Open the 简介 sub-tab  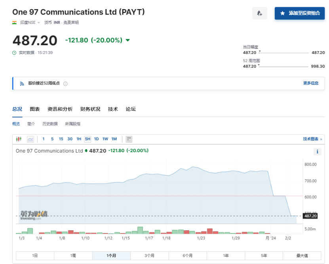[x=31, y=124]
